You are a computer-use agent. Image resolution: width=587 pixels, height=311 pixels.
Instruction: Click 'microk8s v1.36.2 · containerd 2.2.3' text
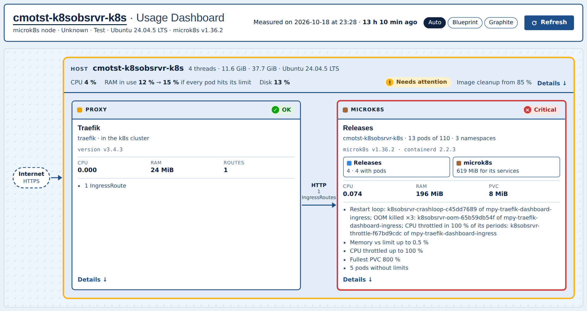click(399, 149)
